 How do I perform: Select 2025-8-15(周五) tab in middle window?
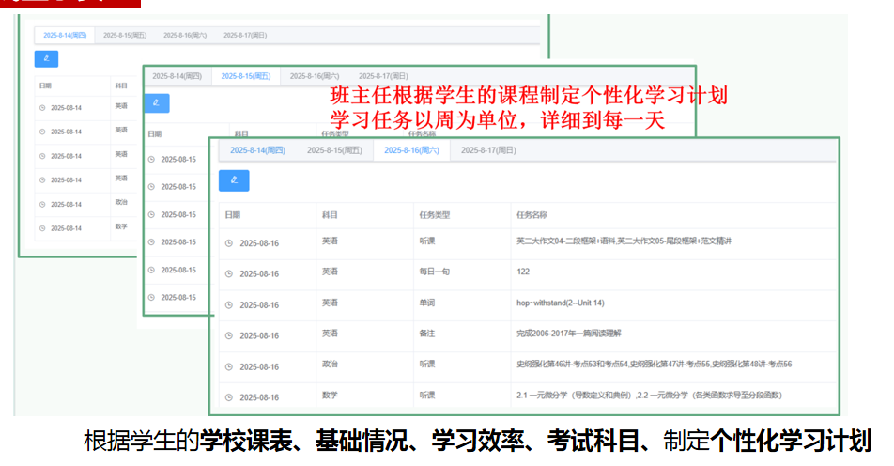coord(246,76)
